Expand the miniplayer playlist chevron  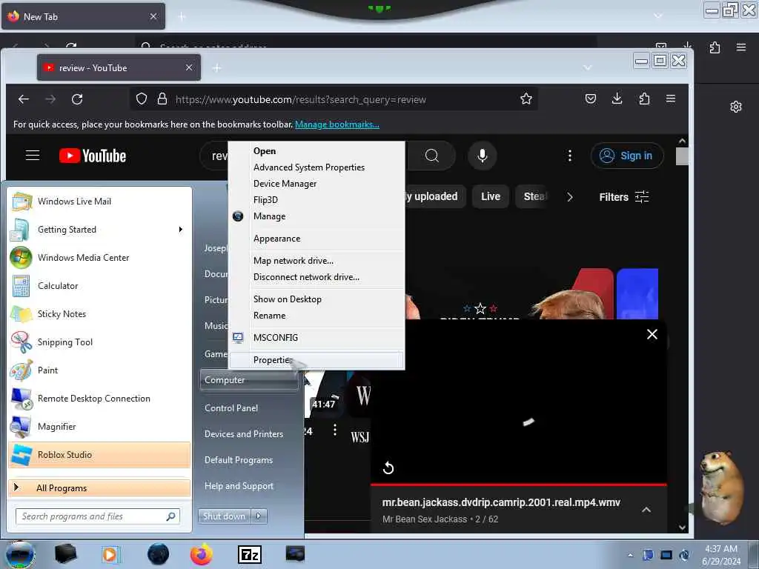[646, 510]
